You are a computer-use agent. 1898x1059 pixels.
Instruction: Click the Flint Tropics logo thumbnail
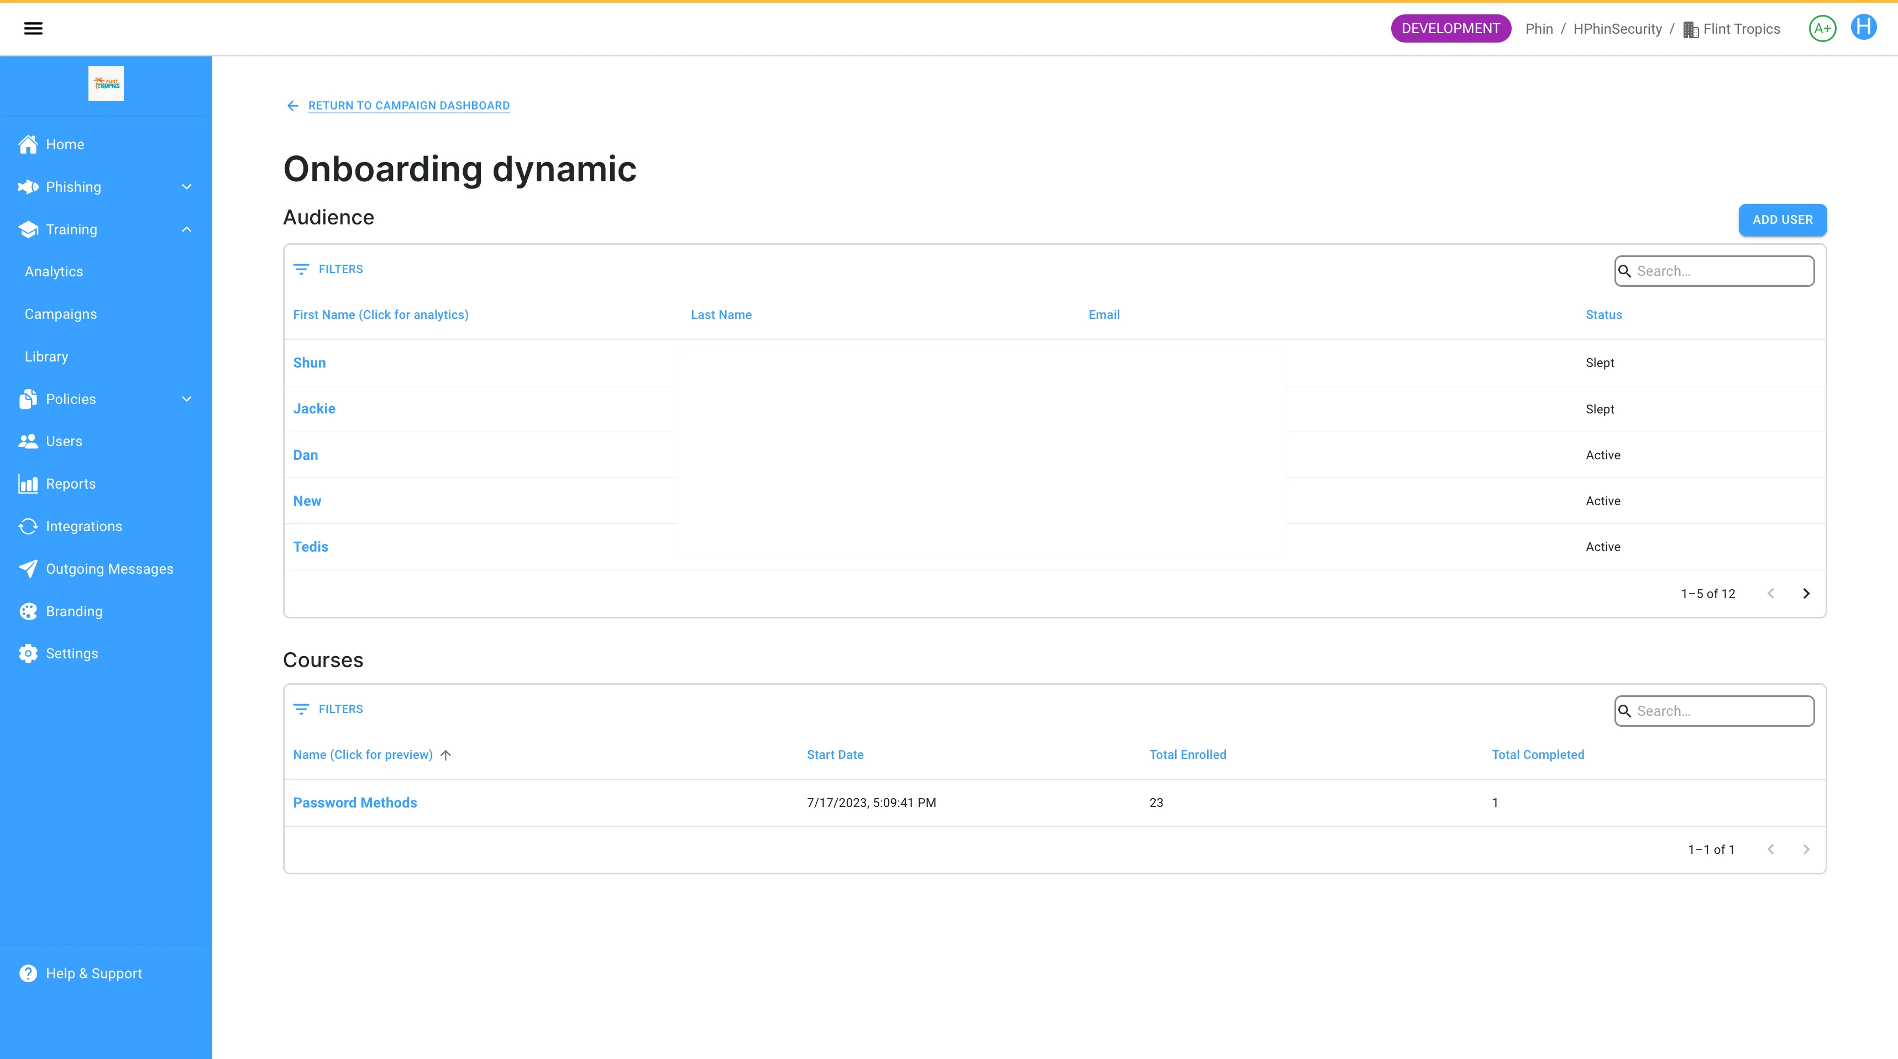point(106,83)
